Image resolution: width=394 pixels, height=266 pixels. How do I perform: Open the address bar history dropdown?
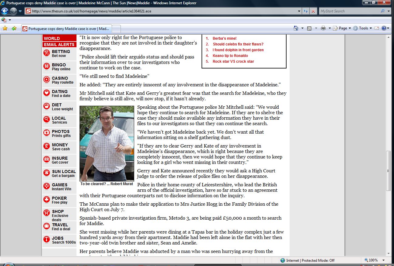[x=299, y=11]
